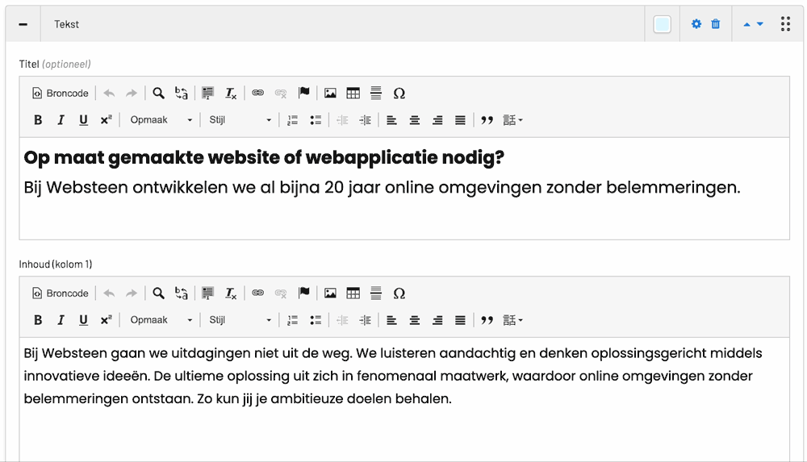
Task: Toggle italic in Inhoud editor
Action: (61, 320)
